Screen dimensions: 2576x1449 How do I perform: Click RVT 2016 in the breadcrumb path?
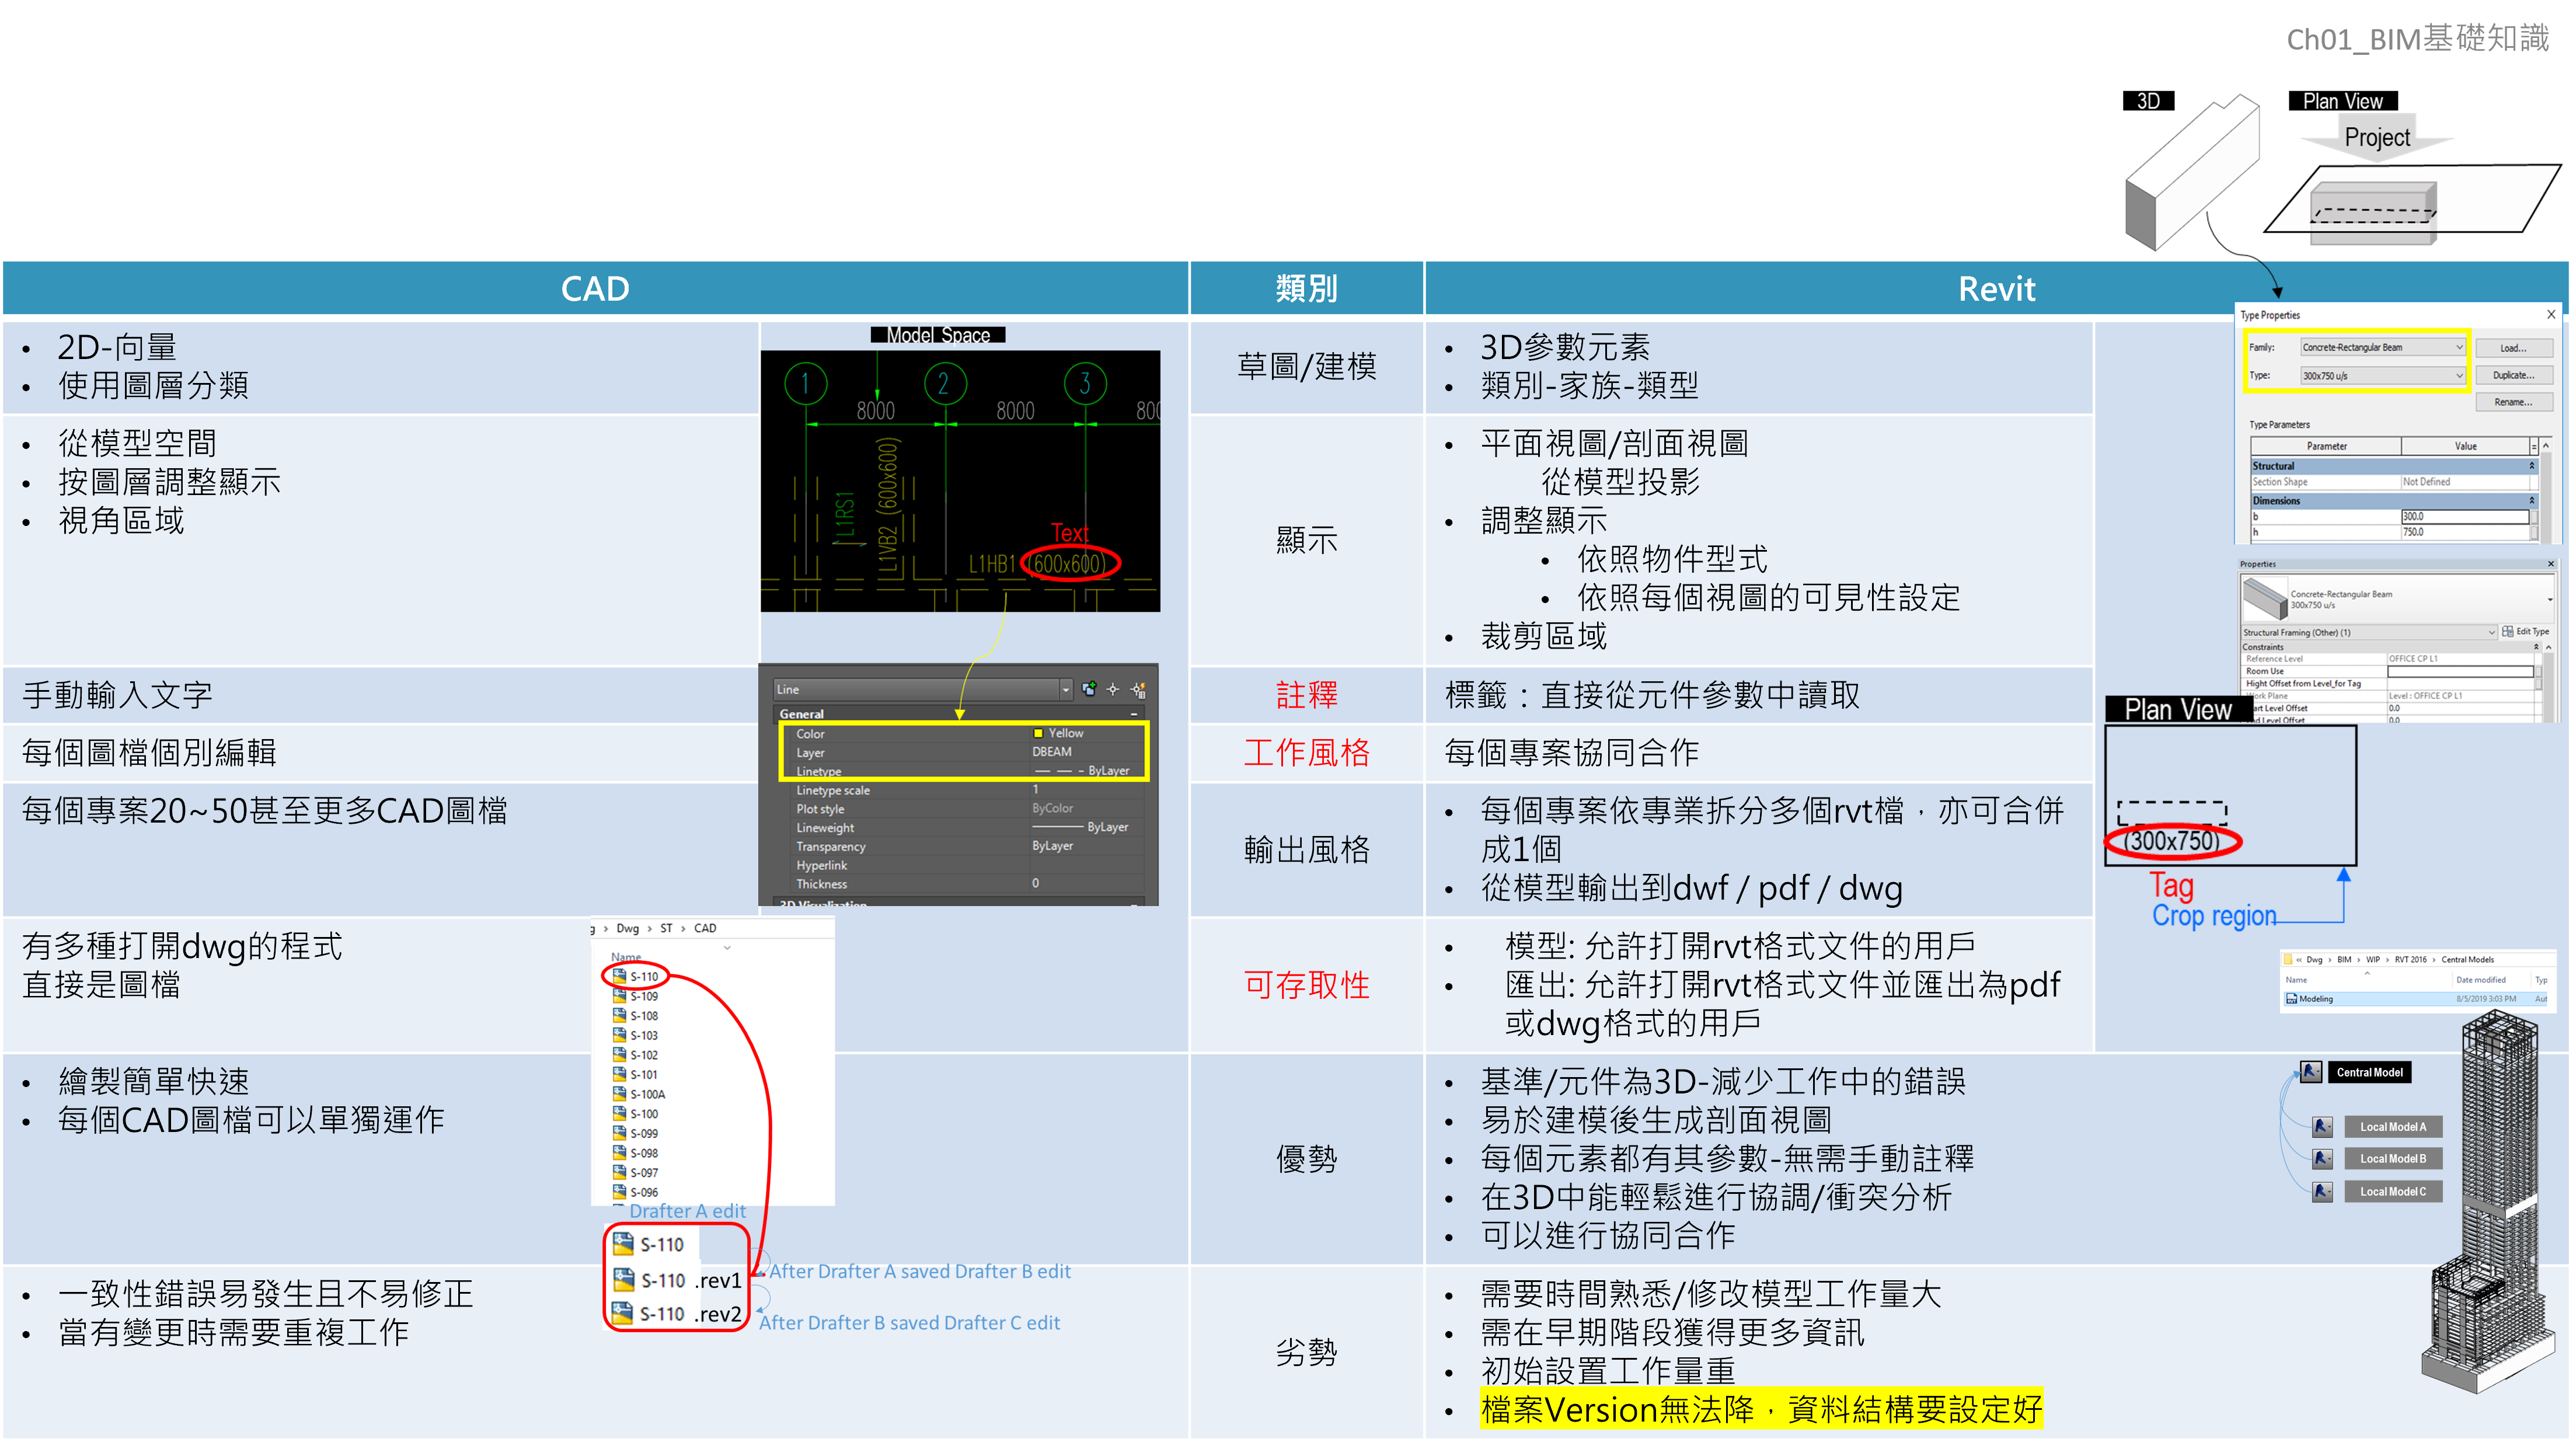coord(2410,960)
